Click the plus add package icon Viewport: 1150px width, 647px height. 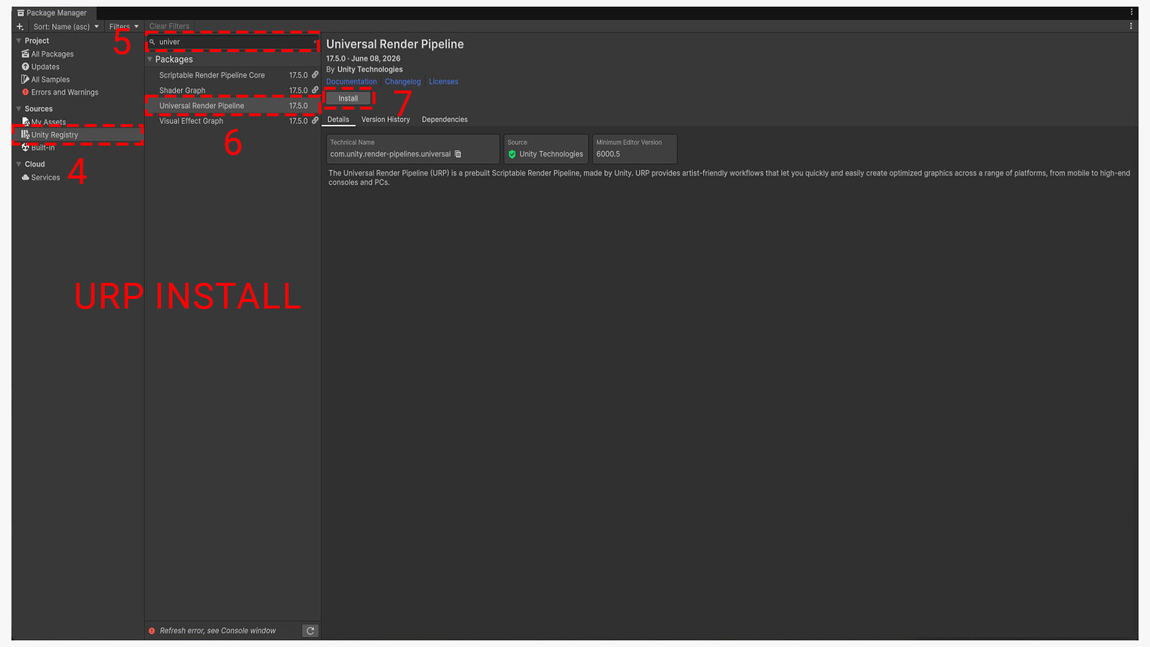20,27
